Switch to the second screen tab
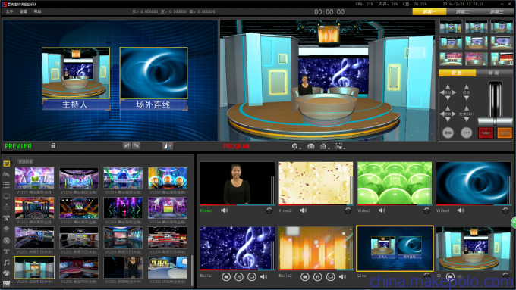The height and width of the screenshot is (290, 516). tap(463, 12)
